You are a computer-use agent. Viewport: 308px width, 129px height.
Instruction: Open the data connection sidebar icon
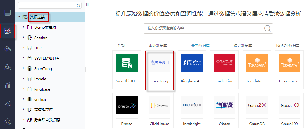point(8,31)
